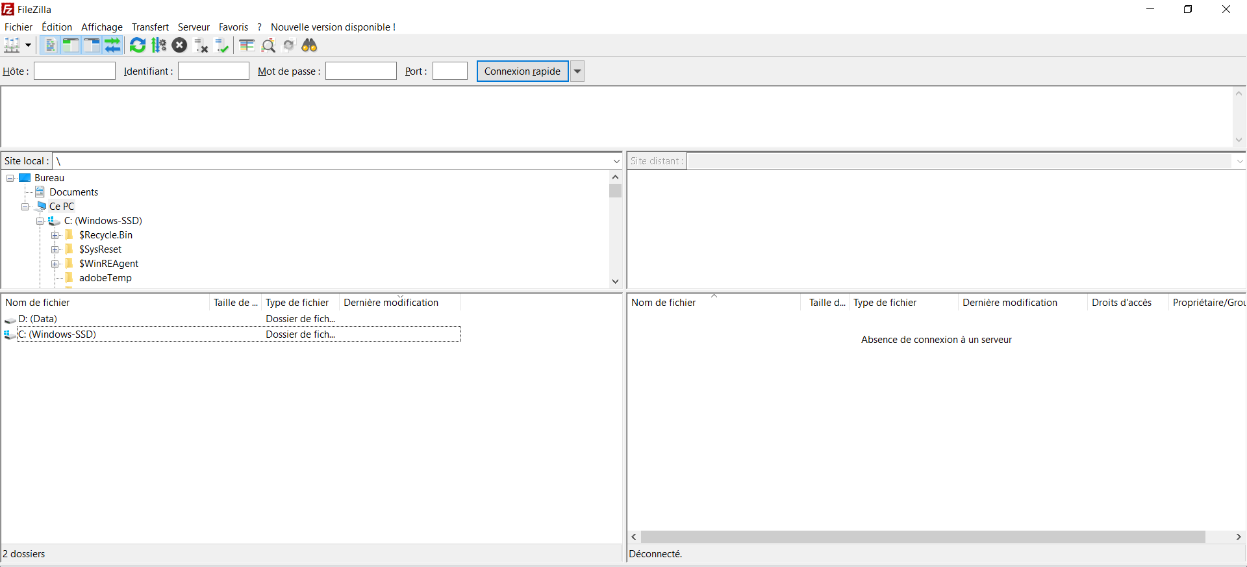Toggle remote directory tree display

[x=92, y=45]
